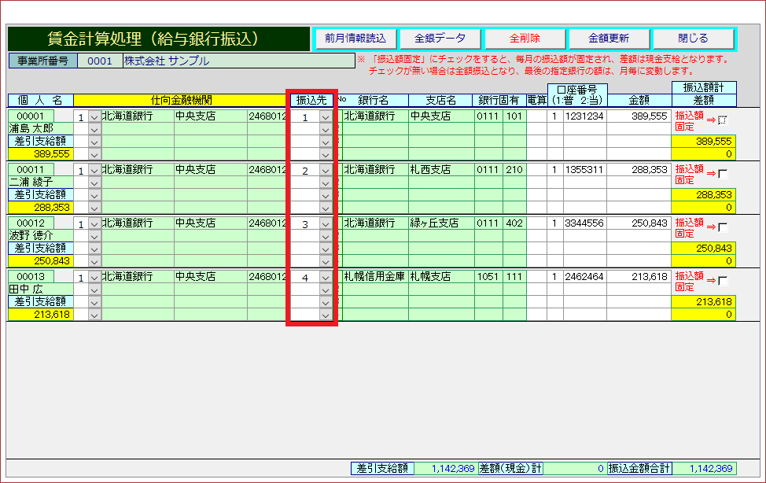This screenshot has height=483, width=766.
Task: Click the 前月情報読込 button
Action: 355,39
